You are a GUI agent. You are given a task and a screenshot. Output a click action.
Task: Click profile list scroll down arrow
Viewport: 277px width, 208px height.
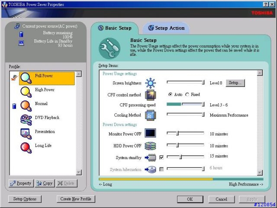[x=79, y=172]
